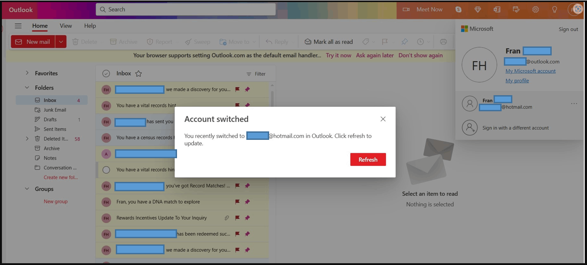Click the Snooze clock icon

[420, 42]
